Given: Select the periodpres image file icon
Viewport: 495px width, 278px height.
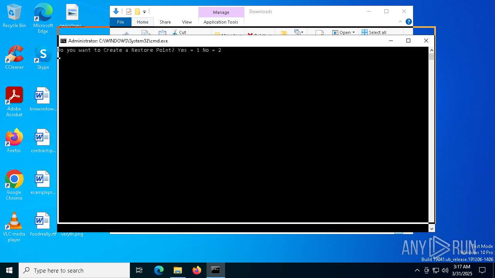Looking at the screenshot, I should [x=72, y=15].
